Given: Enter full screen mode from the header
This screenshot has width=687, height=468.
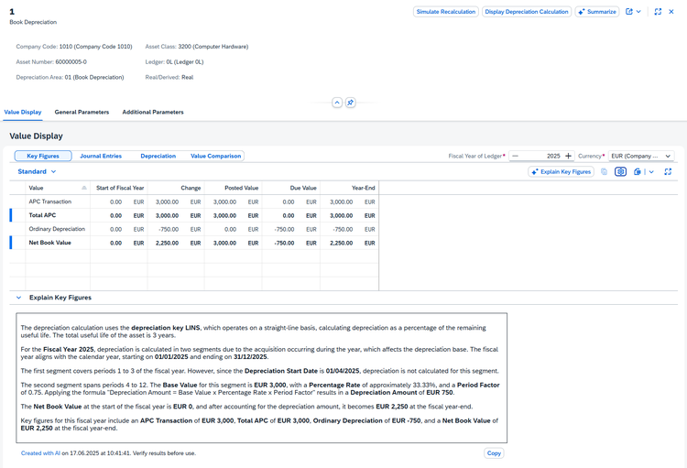Looking at the screenshot, I should (x=658, y=12).
